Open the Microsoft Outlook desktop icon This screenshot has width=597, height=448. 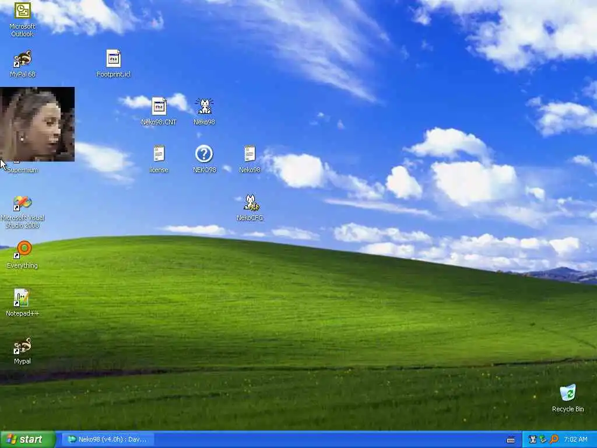[x=23, y=10]
